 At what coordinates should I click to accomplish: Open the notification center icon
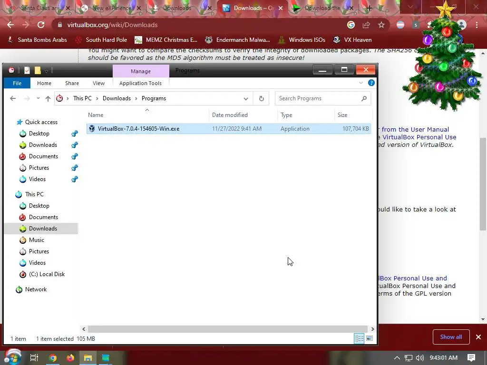tap(471, 358)
